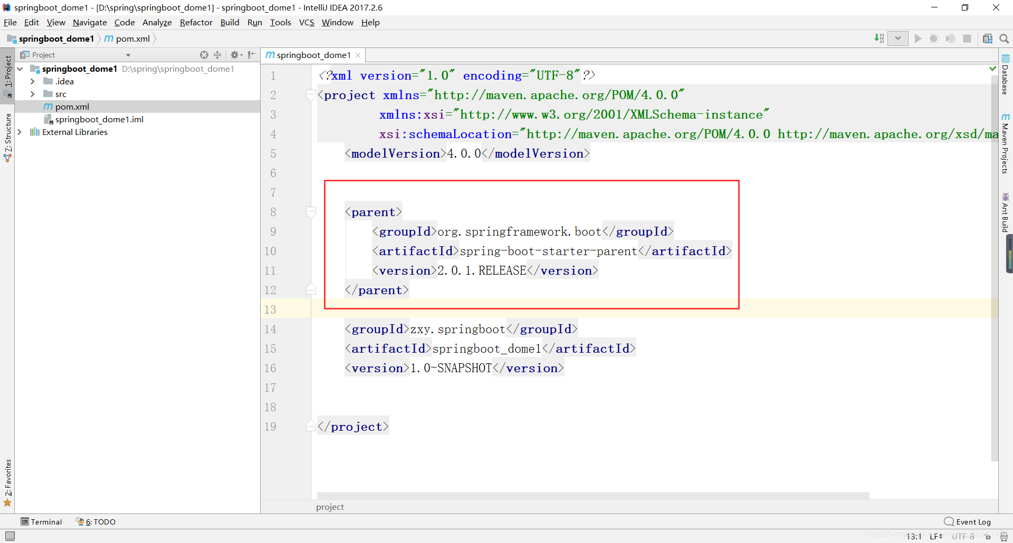Open the Event Log tool window

coord(968,521)
